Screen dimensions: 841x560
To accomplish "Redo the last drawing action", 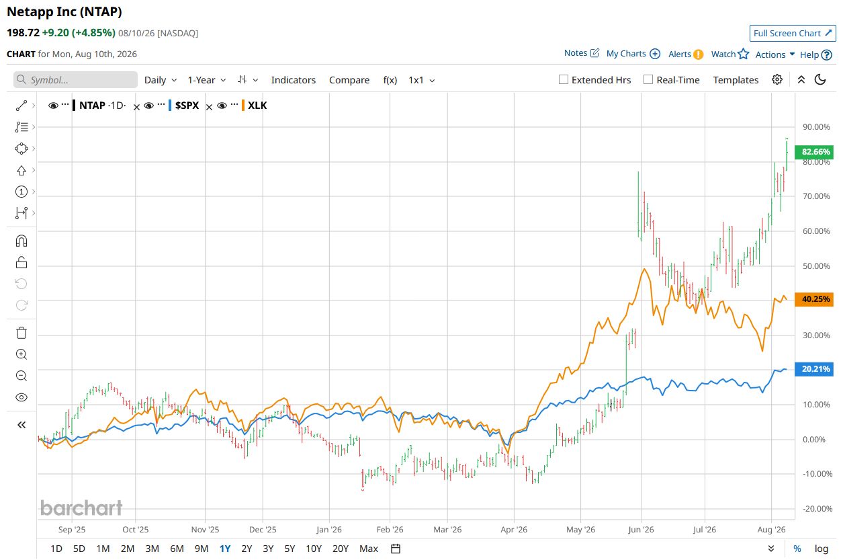I will click(21, 305).
